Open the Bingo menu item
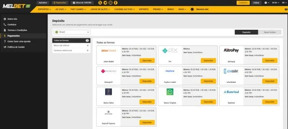 coord(171,9)
